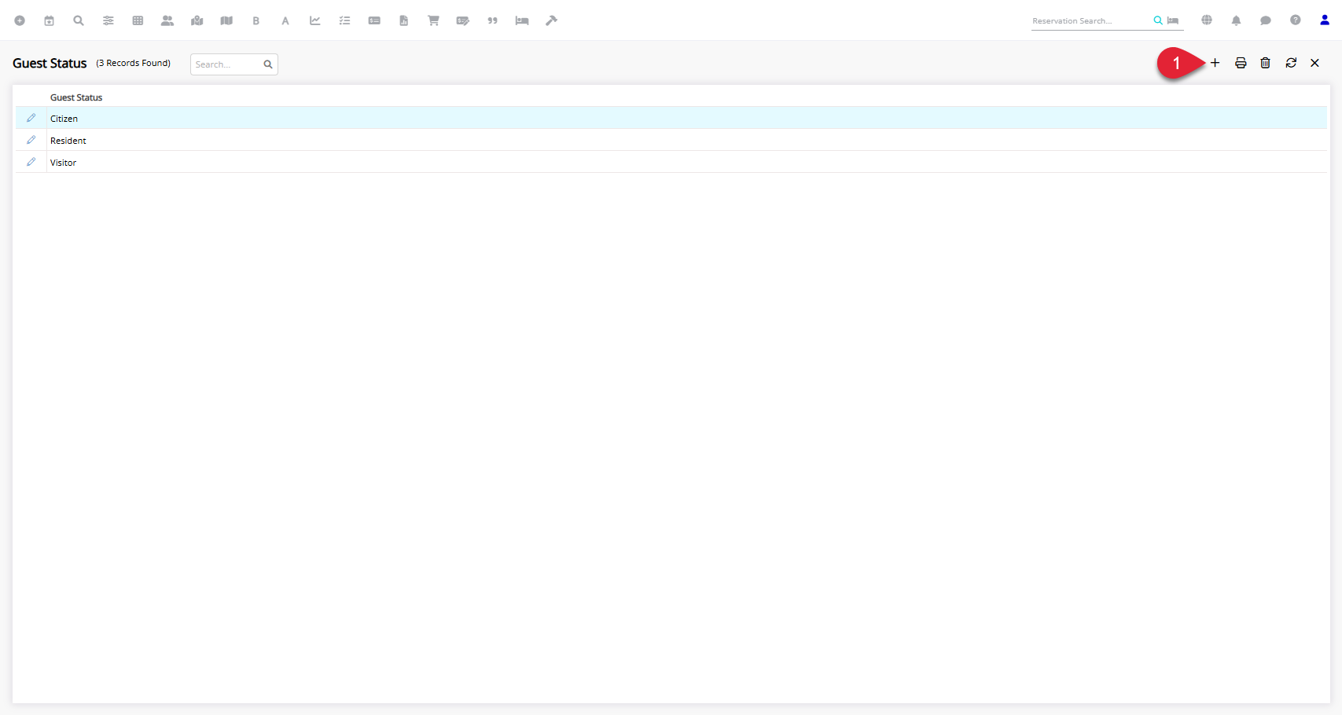Click the teal reservation search magnifier

pyautogui.click(x=1158, y=21)
